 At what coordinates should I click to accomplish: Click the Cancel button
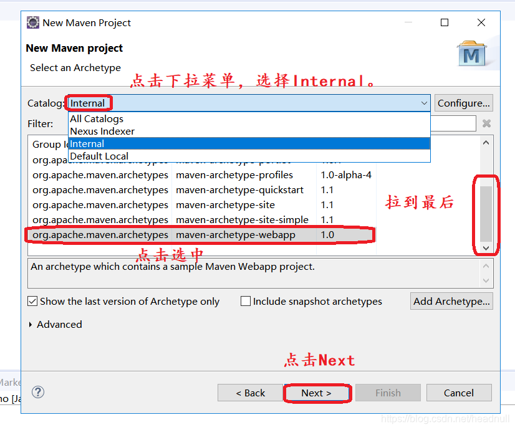coord(459,393)
